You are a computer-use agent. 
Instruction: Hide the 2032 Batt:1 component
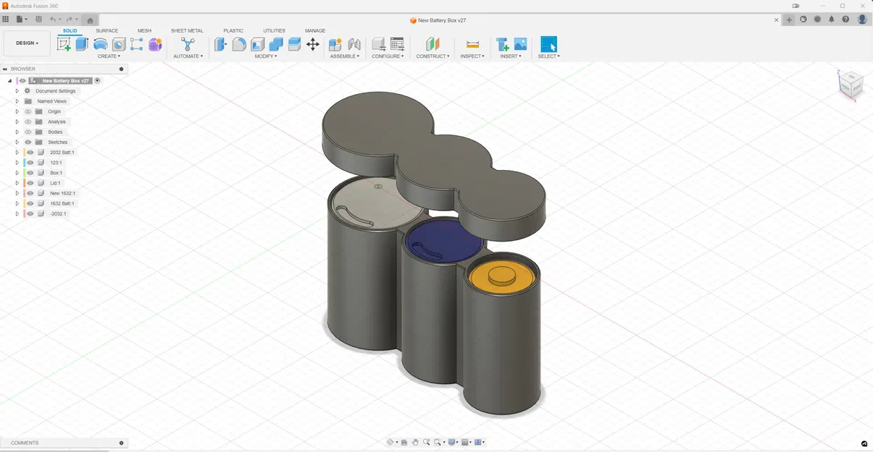tap(30, 153)
